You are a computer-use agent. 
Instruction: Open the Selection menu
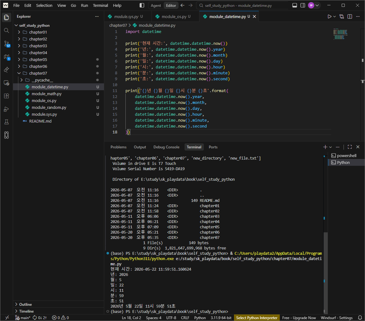tap(44, 5)
